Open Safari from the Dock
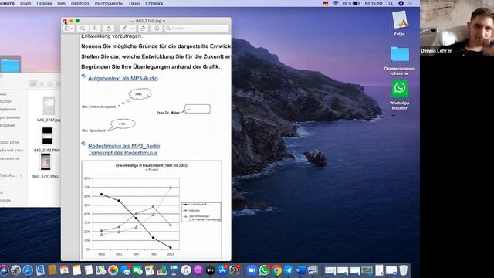 [x=28, y=270]
